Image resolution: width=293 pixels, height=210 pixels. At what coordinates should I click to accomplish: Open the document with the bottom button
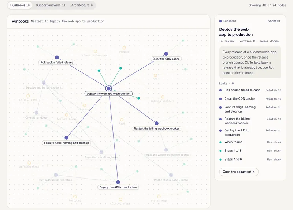239,172
